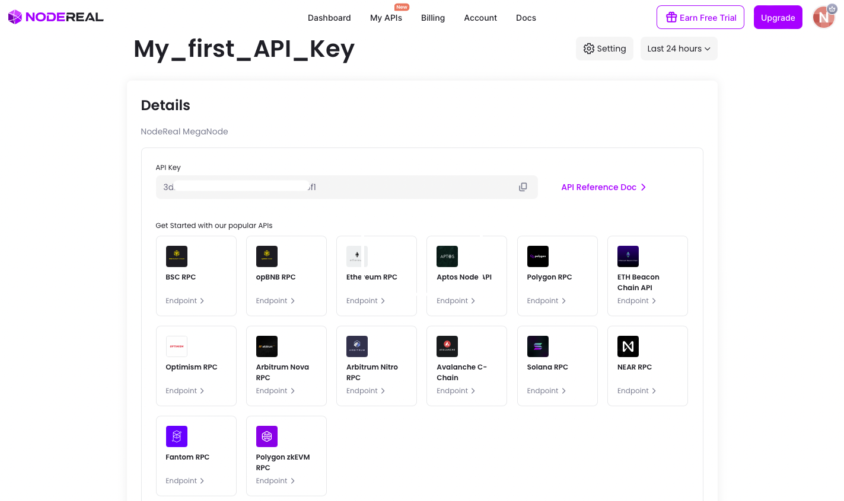The image size is (844, 501).
Task: Click the Optimism RPC label
Action: (x=192, y=367)
